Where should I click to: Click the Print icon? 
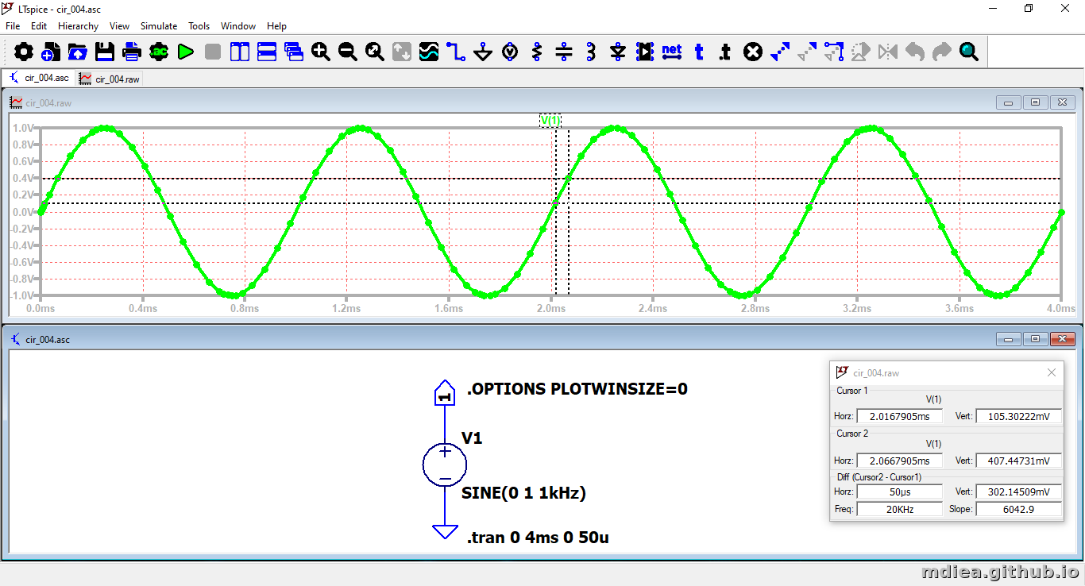click(132, 52)
